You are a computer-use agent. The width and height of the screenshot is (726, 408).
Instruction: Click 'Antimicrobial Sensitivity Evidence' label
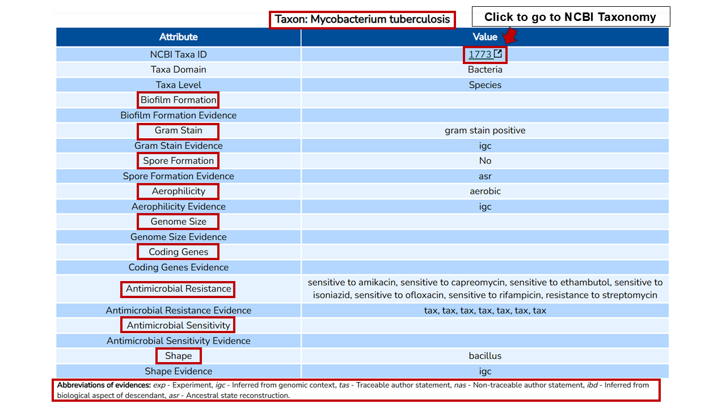pos(179,341)
